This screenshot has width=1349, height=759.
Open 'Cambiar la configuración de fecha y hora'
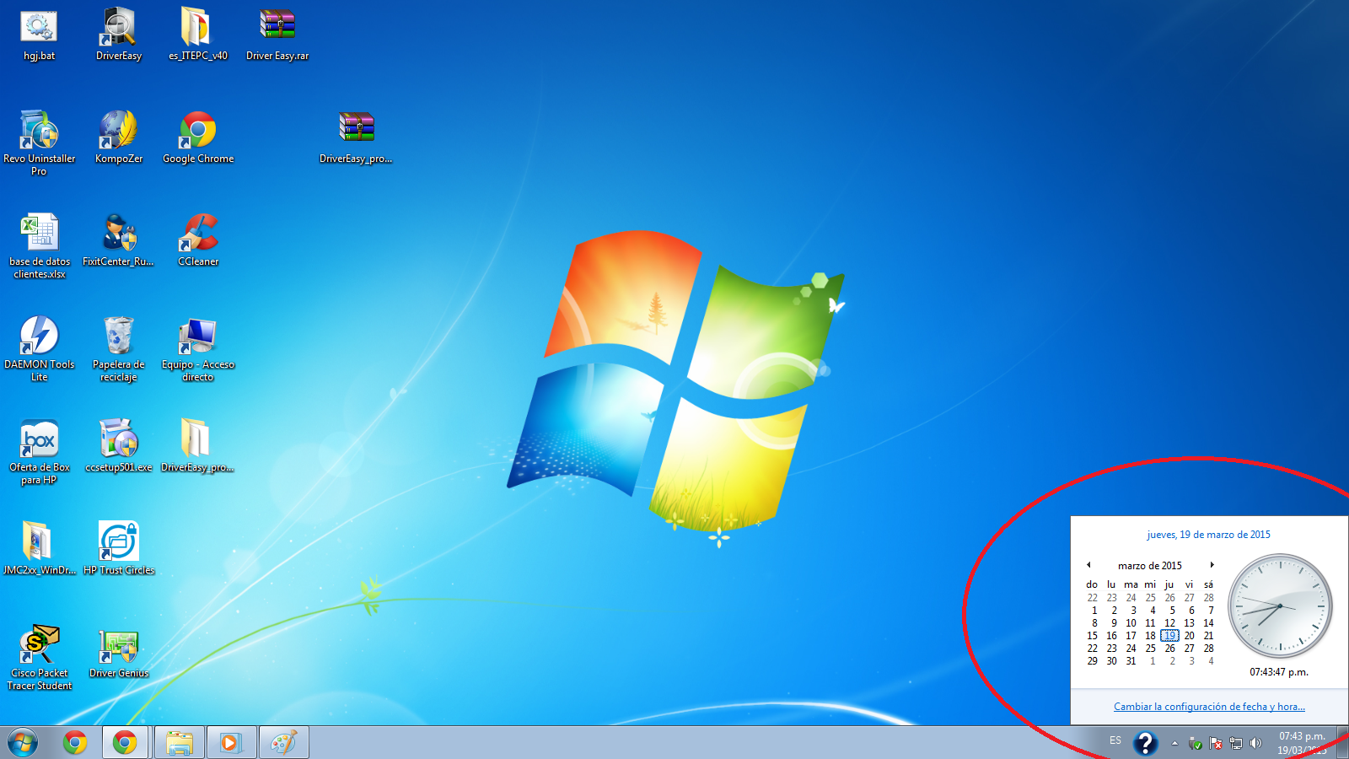pyautogui.click(x=1209, y=706)
